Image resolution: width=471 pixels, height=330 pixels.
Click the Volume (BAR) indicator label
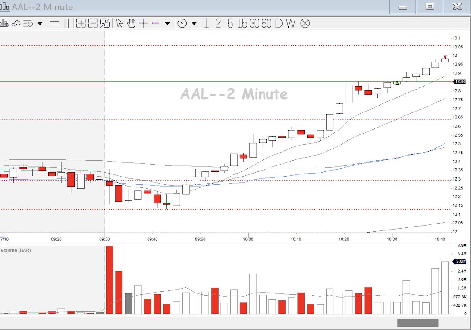[16, 250]
